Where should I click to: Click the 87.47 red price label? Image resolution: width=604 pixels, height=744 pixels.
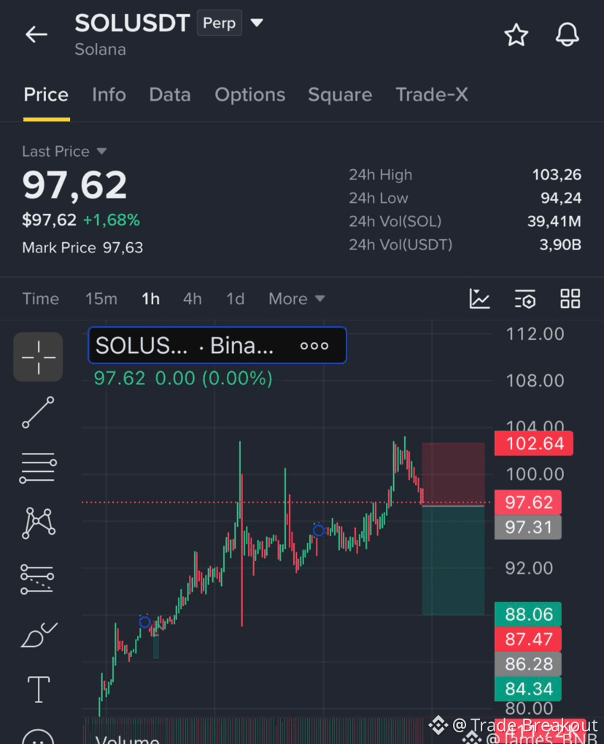(x=528, y=639)
